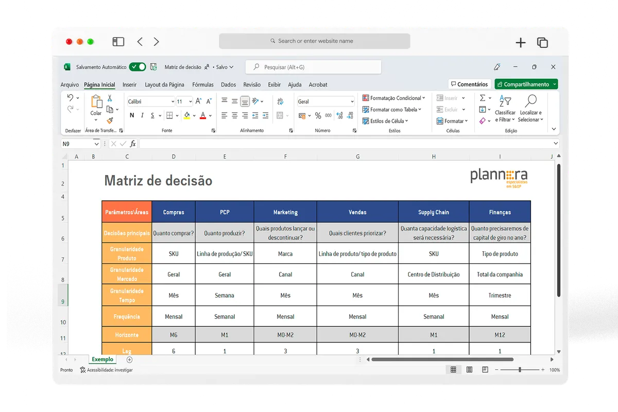The width and height of the screenshot is (618, 412).
Task: Decrease font size with the smaller A icon
Action: click(x=209, y=101)
